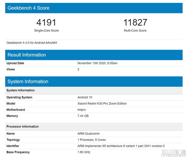Select the 'ARM Qualcomm' value

click(88, 134)
